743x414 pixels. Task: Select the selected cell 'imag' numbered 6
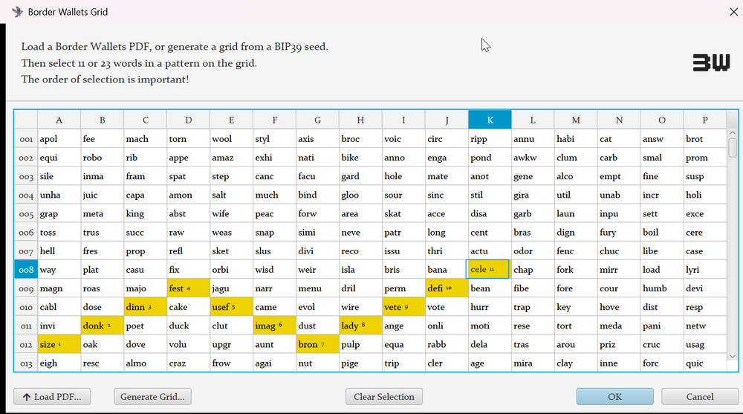(274, 326)
